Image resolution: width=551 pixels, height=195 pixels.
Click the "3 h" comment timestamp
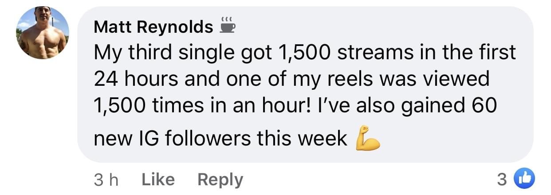click(106, 180)
